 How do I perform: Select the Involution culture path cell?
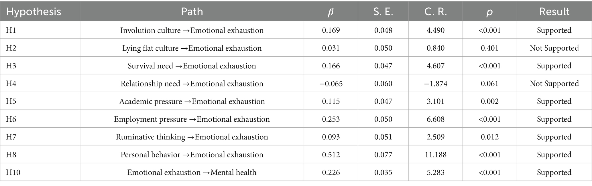point(192,30)
